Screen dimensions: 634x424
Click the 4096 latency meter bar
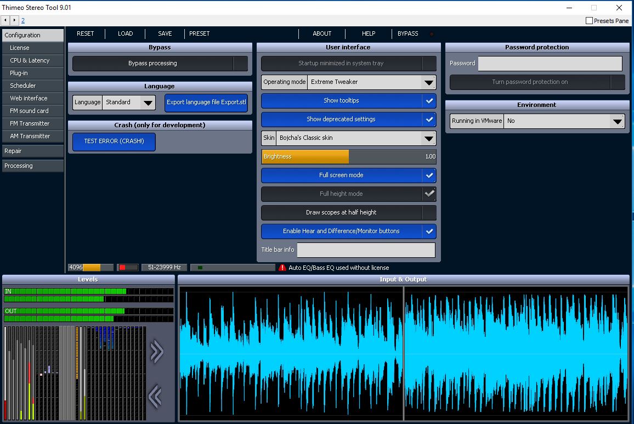(90, 268)
